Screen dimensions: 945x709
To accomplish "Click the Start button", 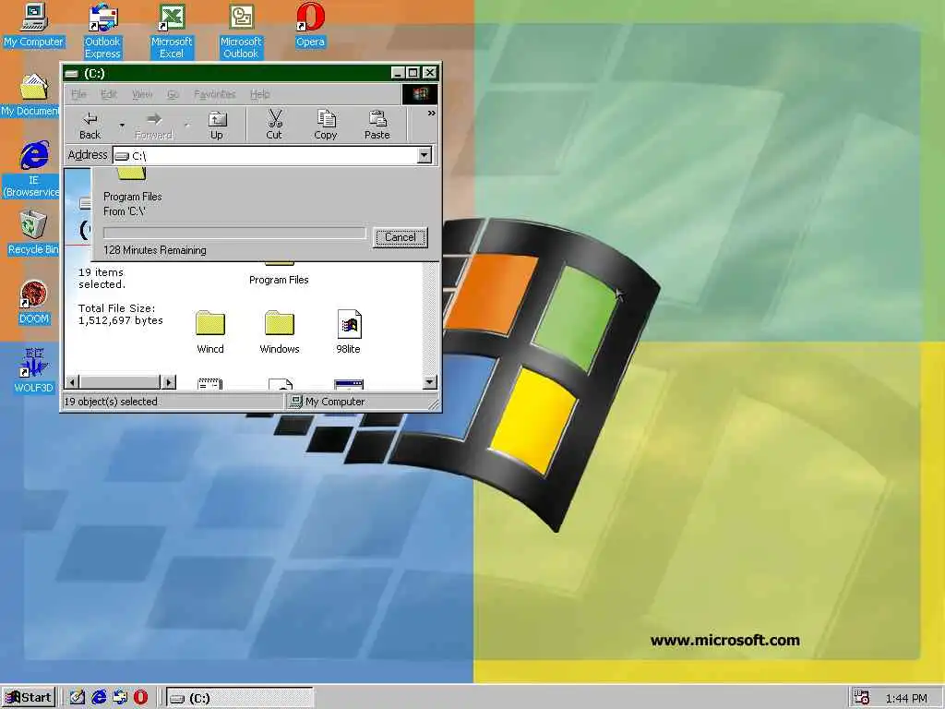I will pyautogui.click(x=29, y=698).
